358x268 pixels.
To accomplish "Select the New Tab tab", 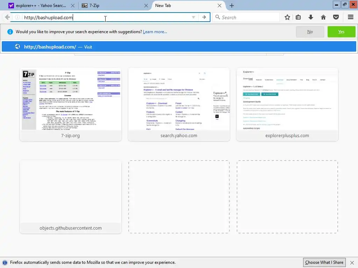I will point(187,6).
